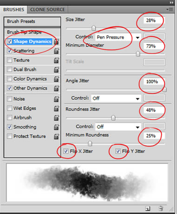Enable the Color Dynamics checkbox

(x=10, y=79)
